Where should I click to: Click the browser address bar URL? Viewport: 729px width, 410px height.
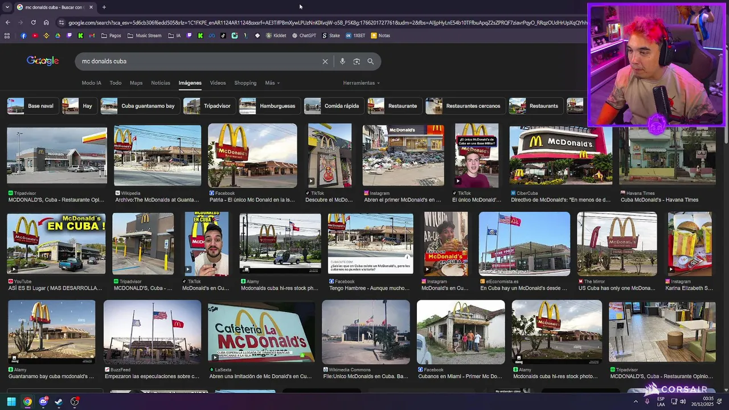coord(327,23)
